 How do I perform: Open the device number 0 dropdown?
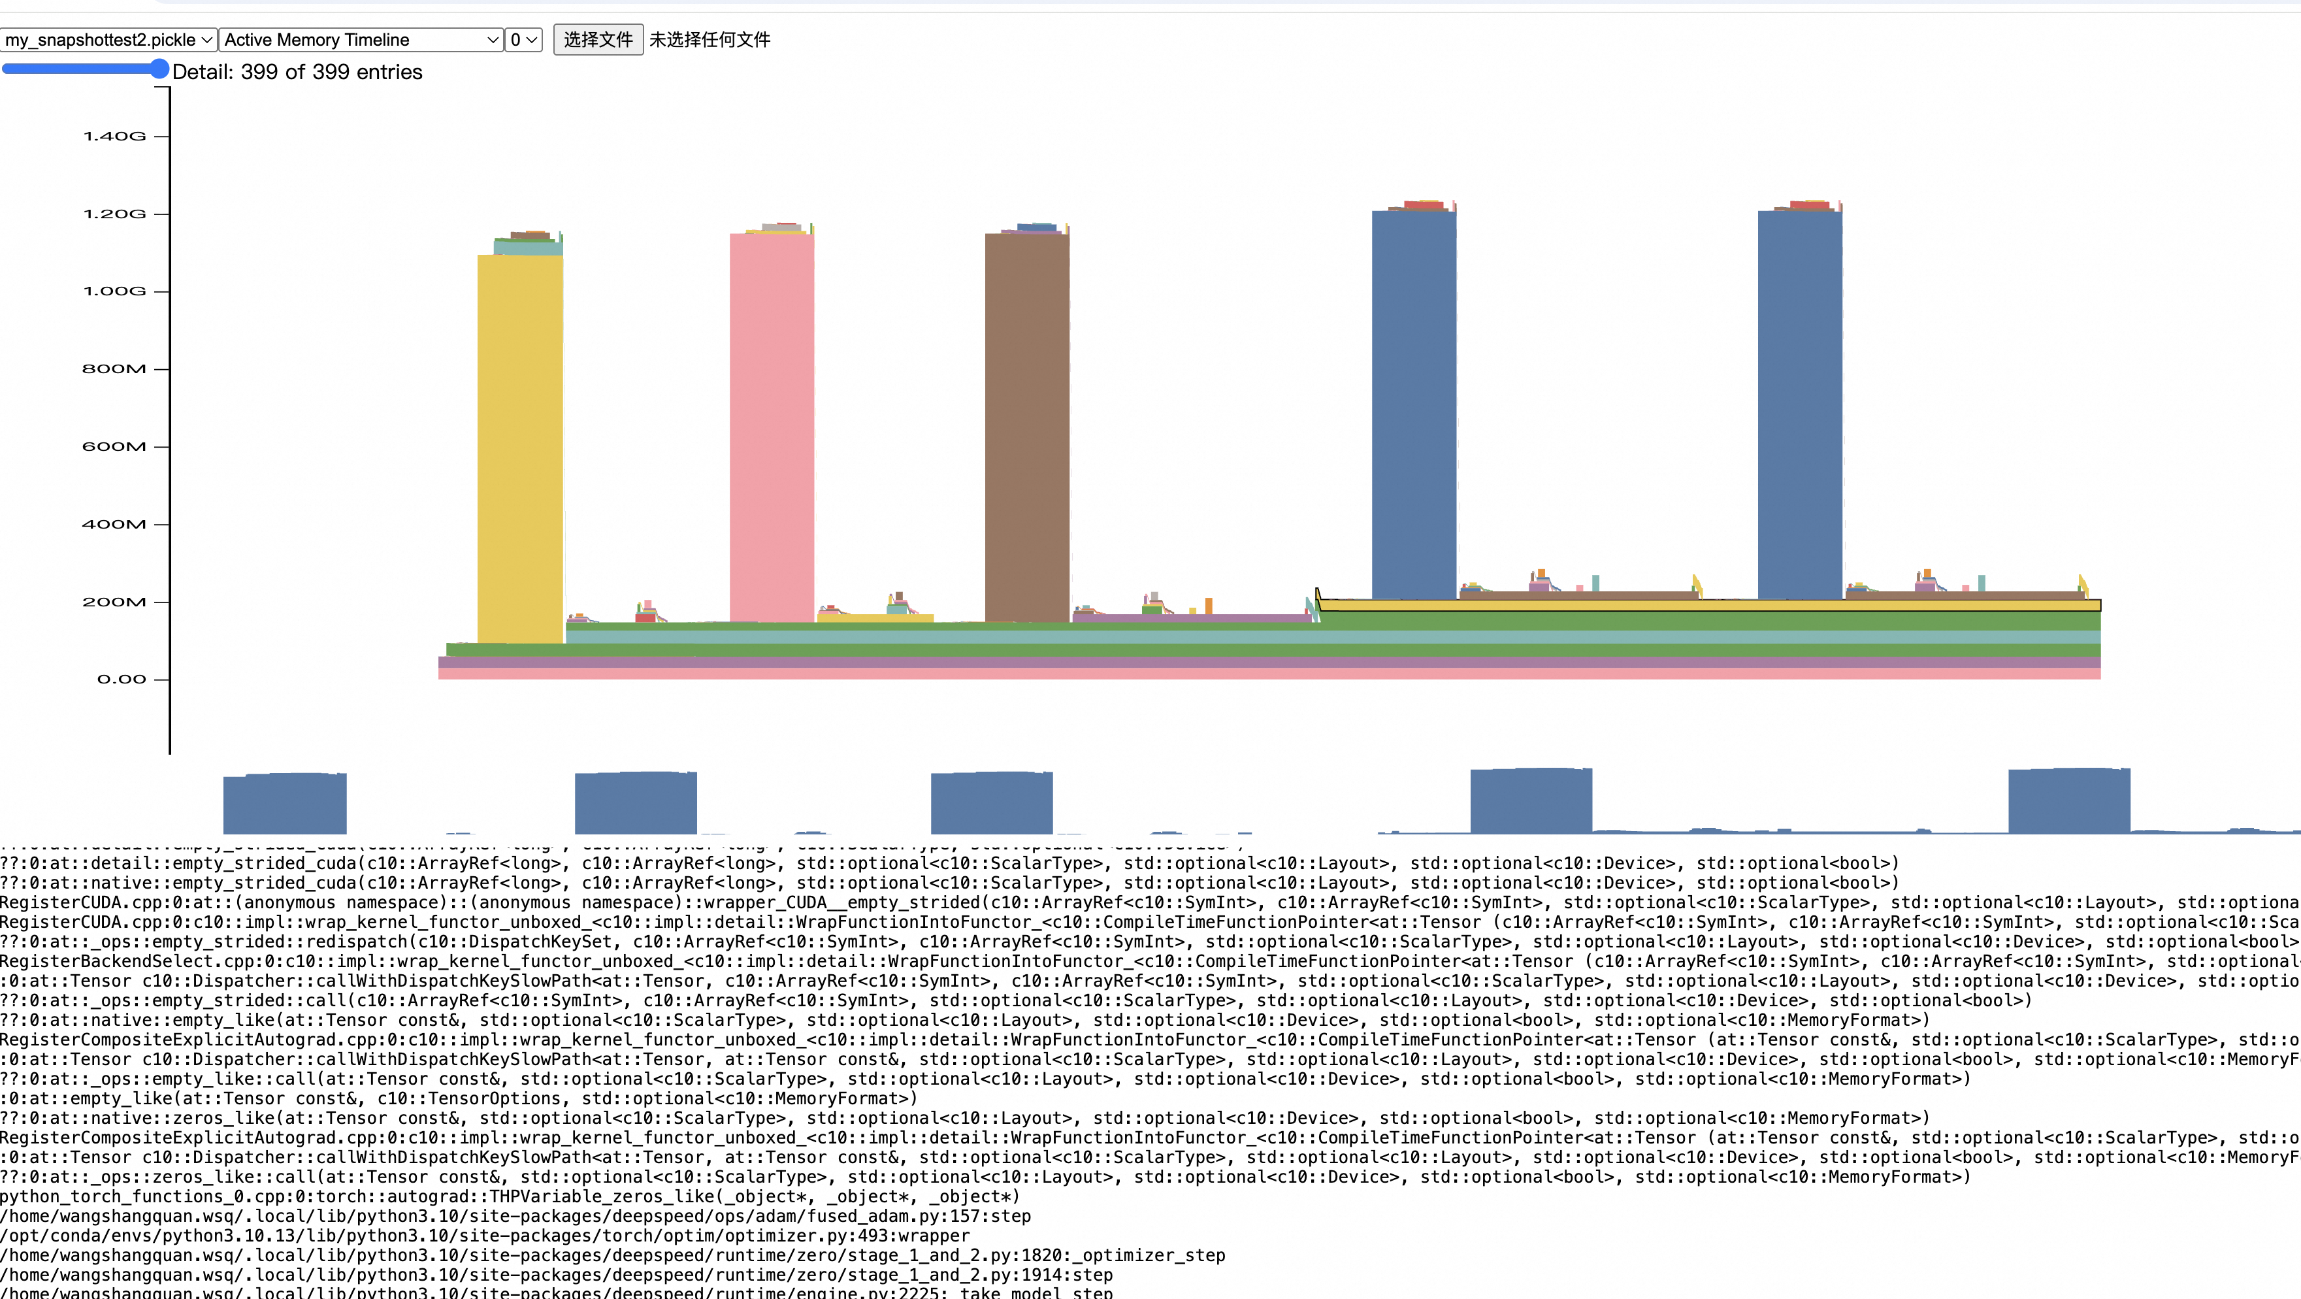coord(523,39)
